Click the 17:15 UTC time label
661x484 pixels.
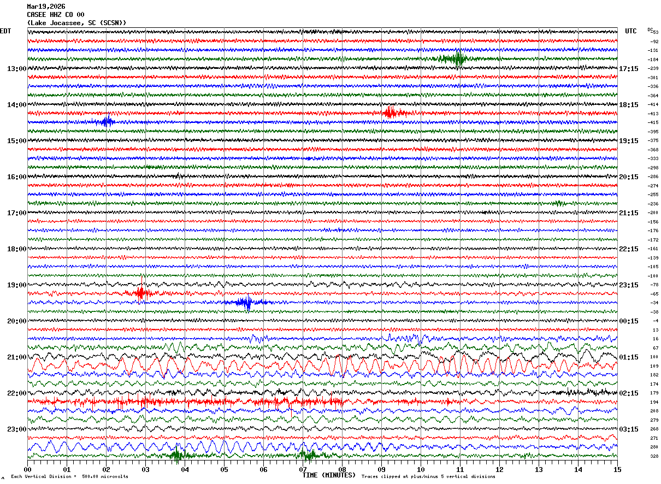click(x=629, y=69)
